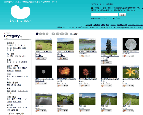143x115 pixels.
Task: Show photos by non in header list
Action: [x=109, y=27]
